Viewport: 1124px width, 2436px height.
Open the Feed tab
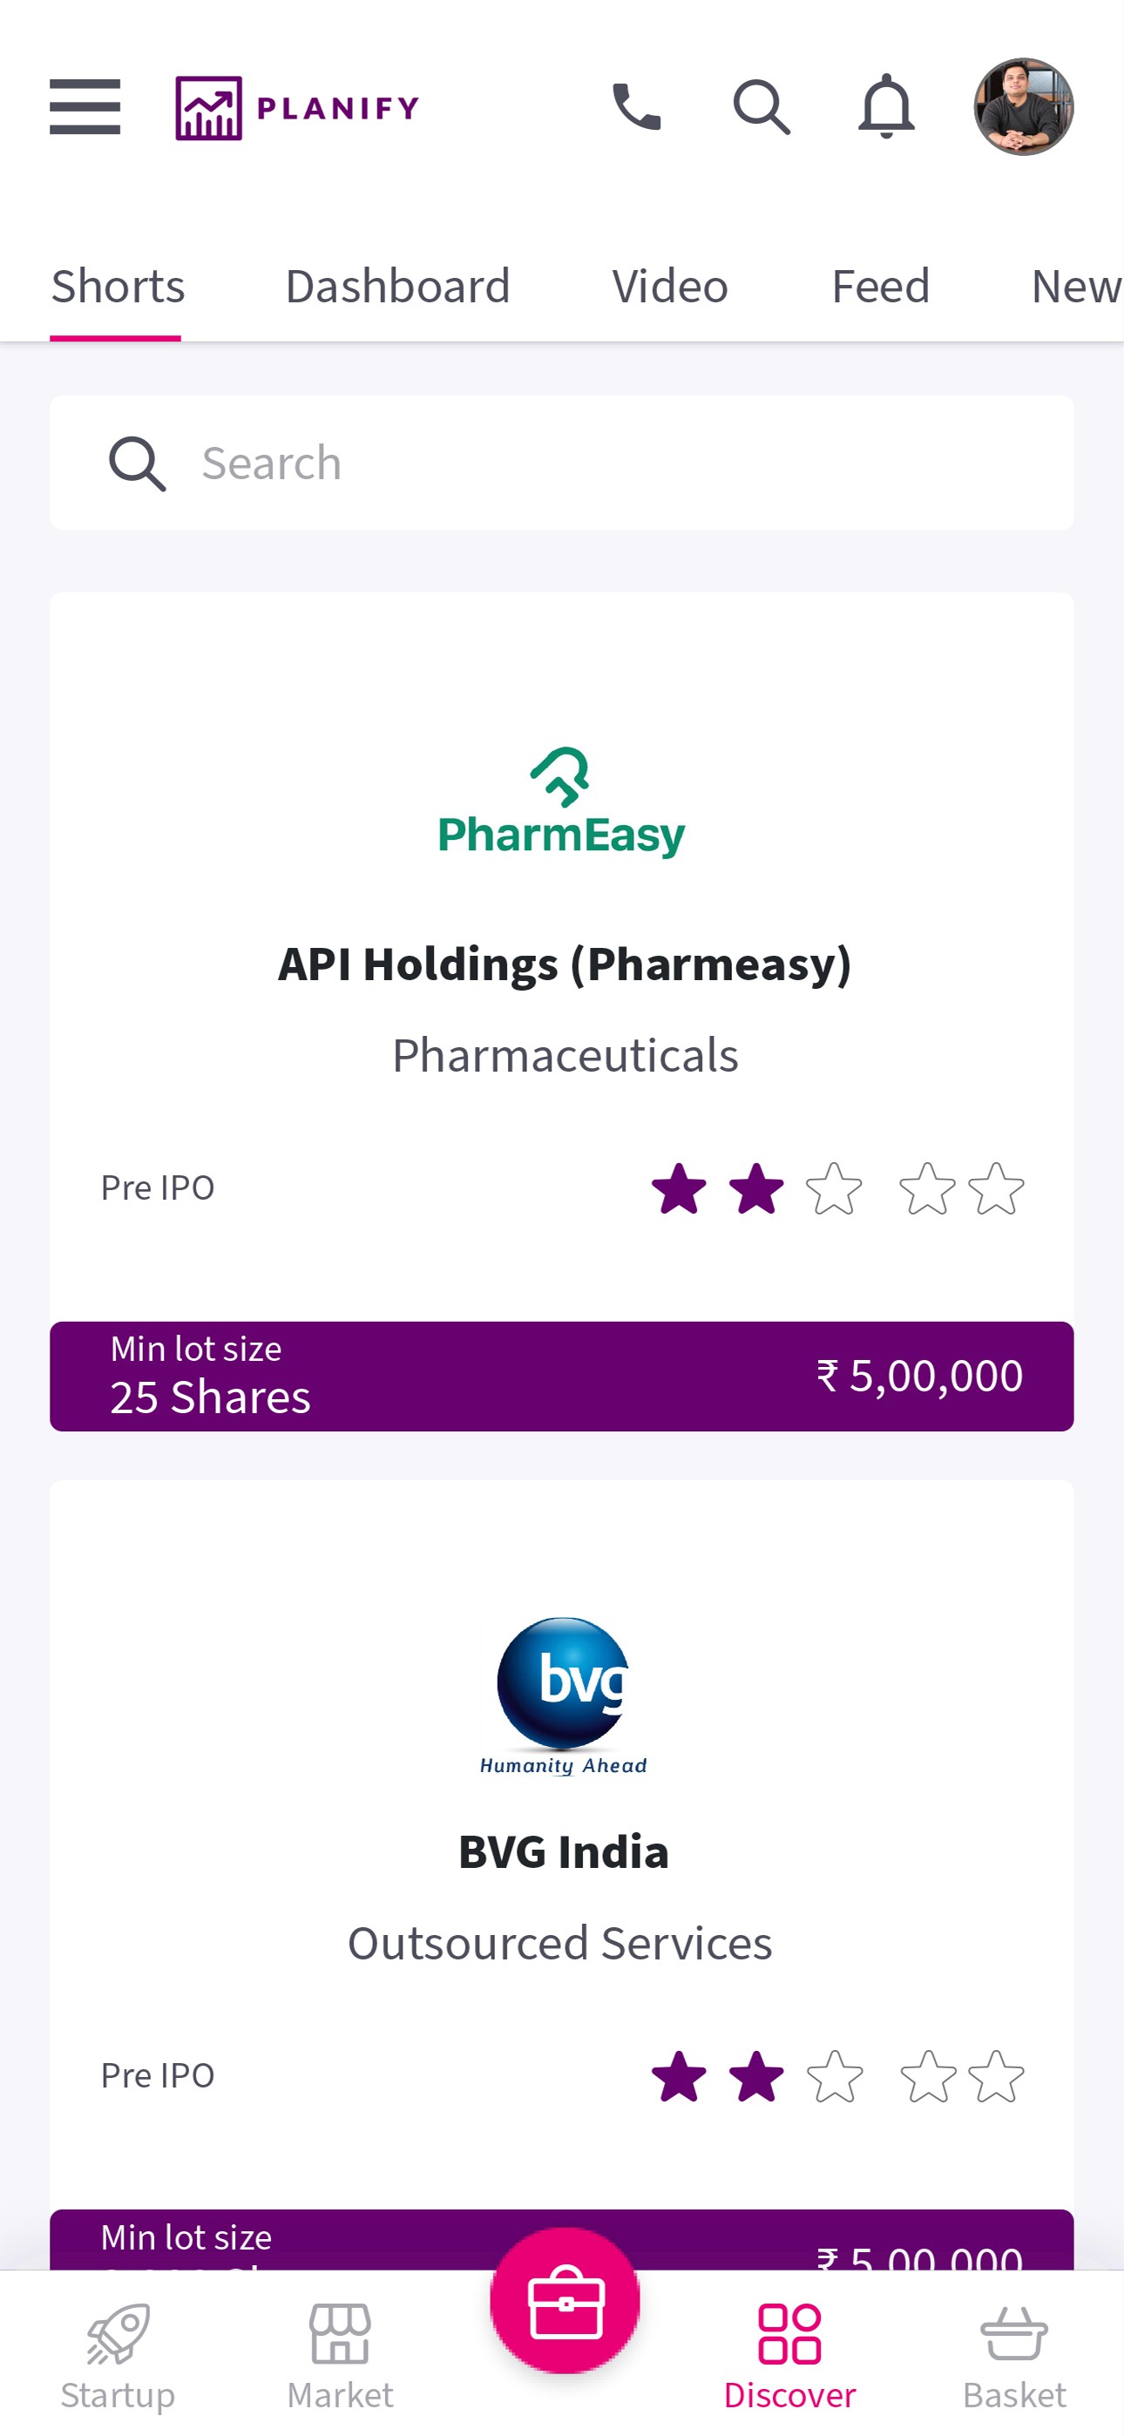[880, 287]
